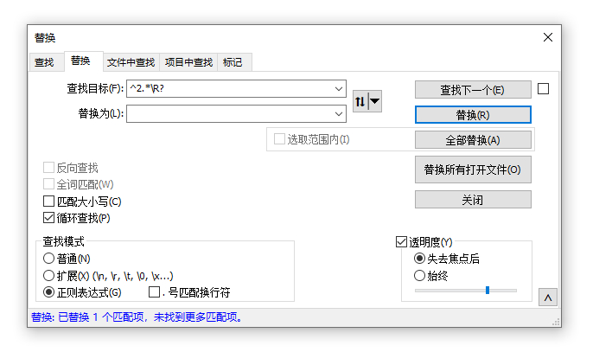Click the 替换(R) button

pyautogui.click(x=473, y=115)
